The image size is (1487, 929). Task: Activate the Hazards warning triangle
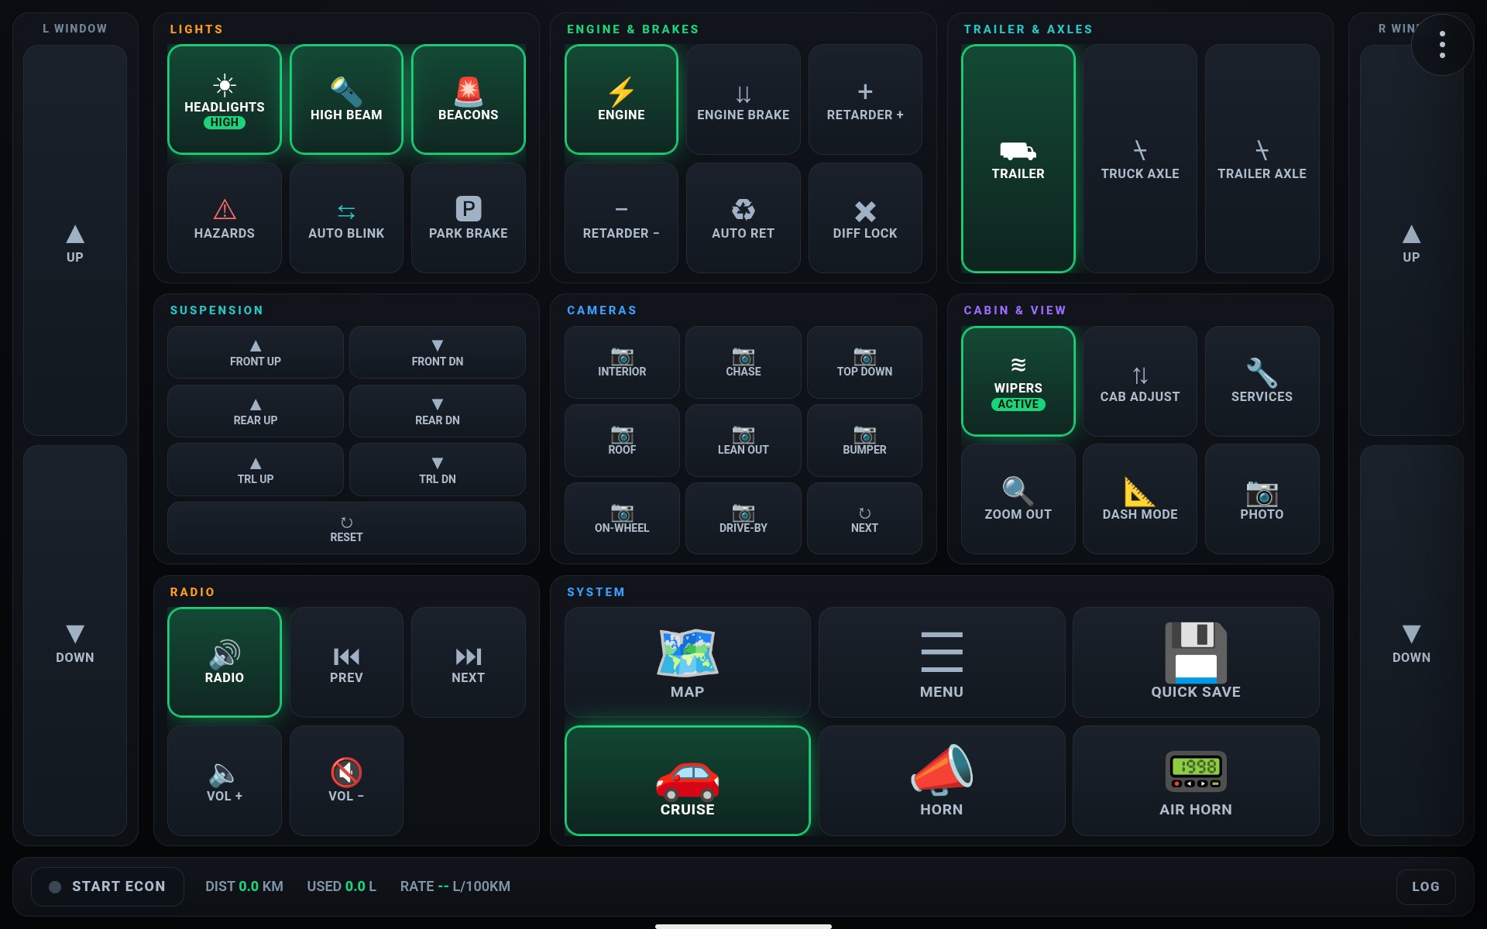pyautogui.click(x=224, y=218)
